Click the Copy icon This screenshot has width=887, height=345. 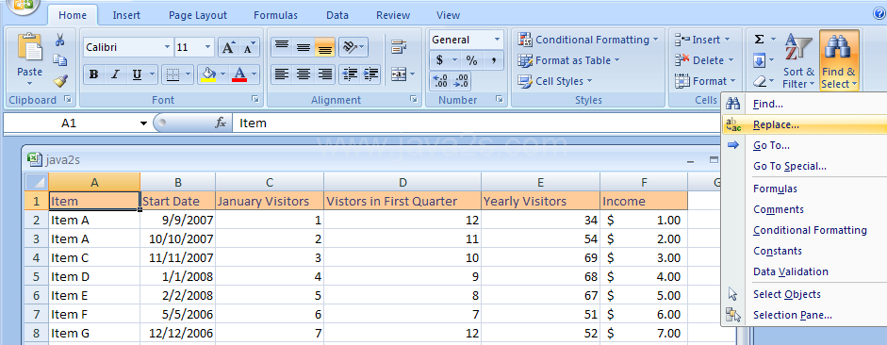60,60
